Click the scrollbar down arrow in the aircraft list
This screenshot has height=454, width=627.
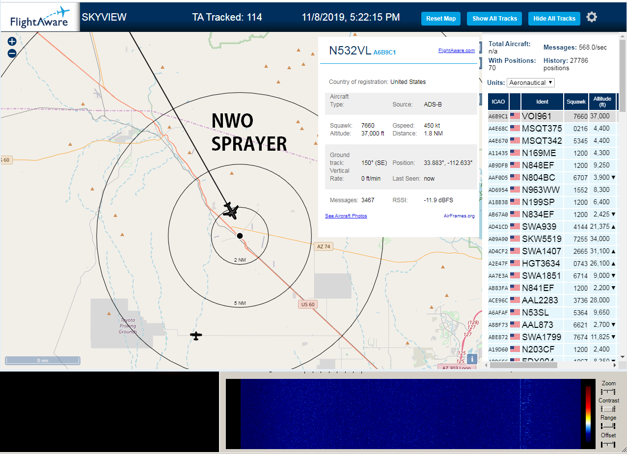pos(623,357)
